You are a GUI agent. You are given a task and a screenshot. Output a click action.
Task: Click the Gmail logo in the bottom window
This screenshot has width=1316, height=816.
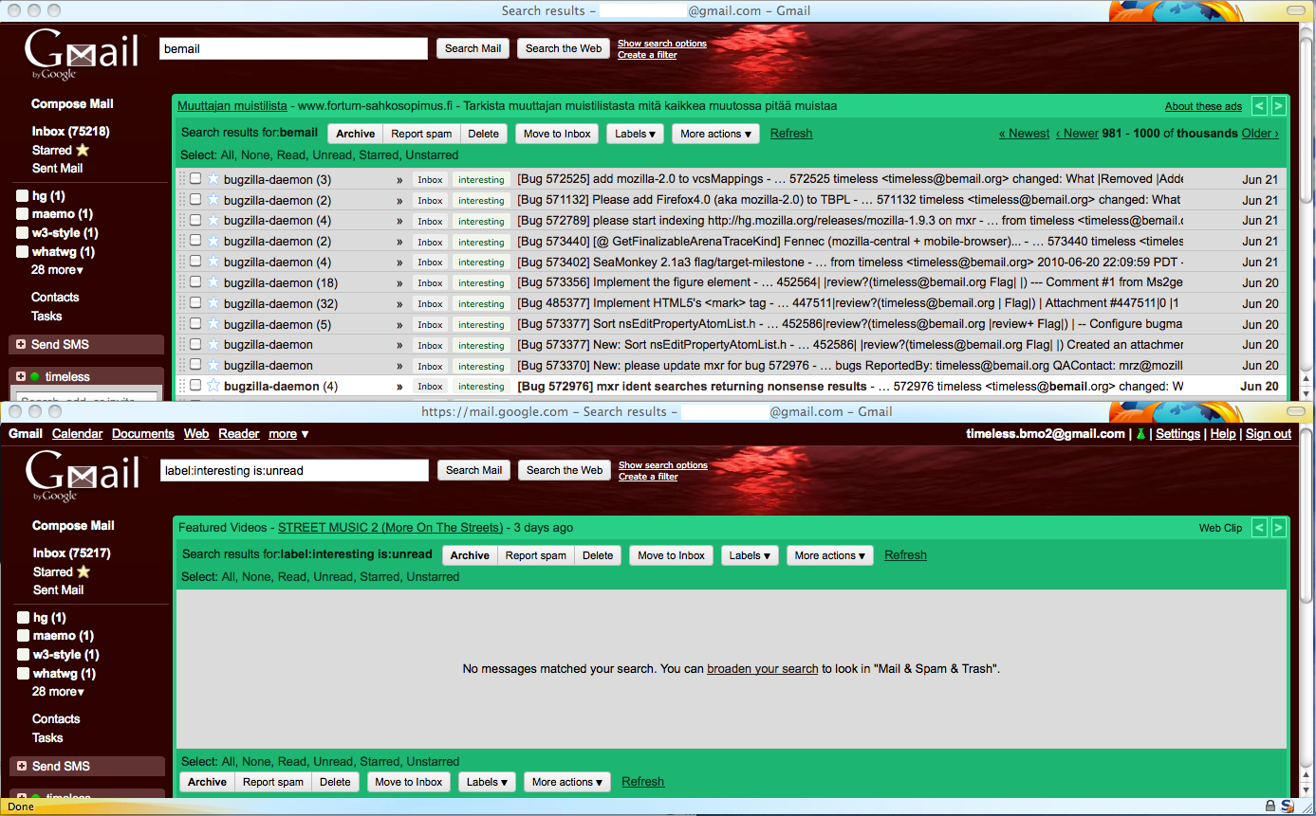[x=82, y=476]
